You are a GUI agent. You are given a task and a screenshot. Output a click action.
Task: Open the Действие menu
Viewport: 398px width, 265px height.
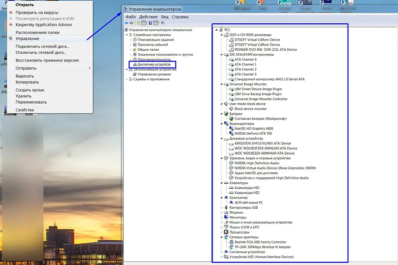pos(148,17)
